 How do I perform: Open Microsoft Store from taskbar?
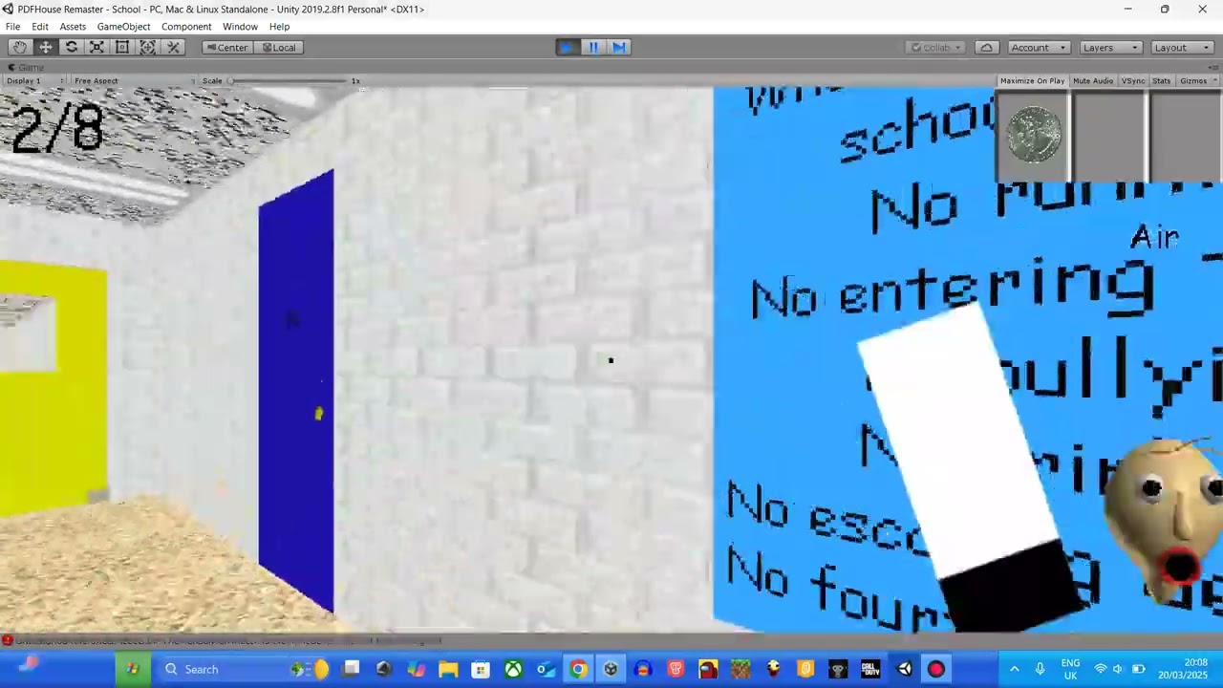[481, 669]
